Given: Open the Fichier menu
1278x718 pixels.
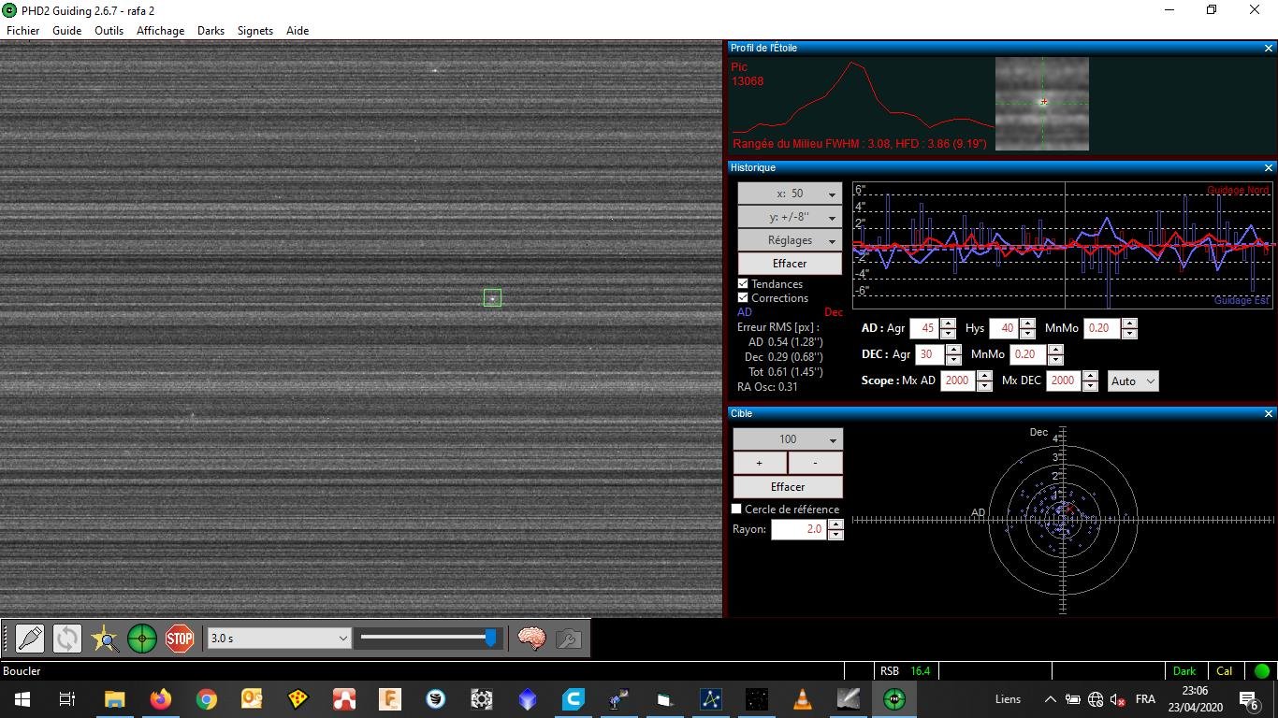Looking at the screenshot, I should tap(23, 31).
